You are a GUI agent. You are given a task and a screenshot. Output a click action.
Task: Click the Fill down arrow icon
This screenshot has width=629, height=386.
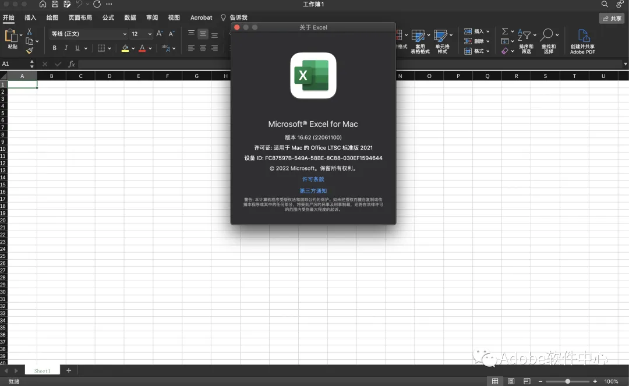[x=505, y=41]
